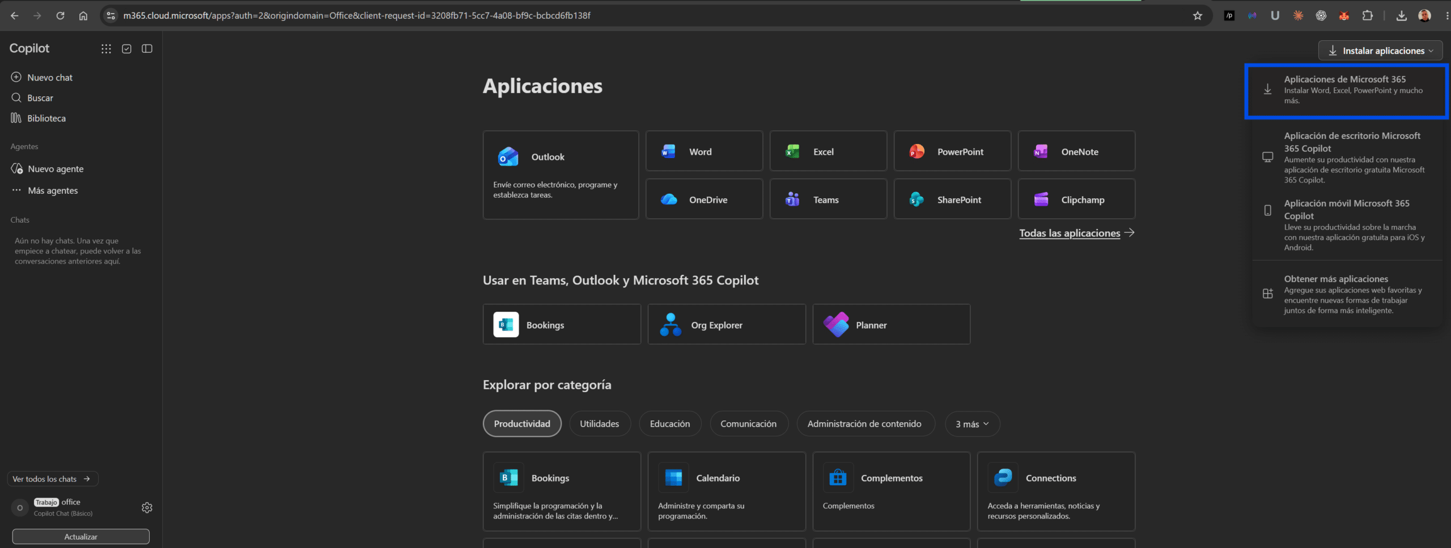The width and height of the screenshot is (1451, 548).
Task: Open Buscar in the sidebar
Action: click(x=40, y=97)
